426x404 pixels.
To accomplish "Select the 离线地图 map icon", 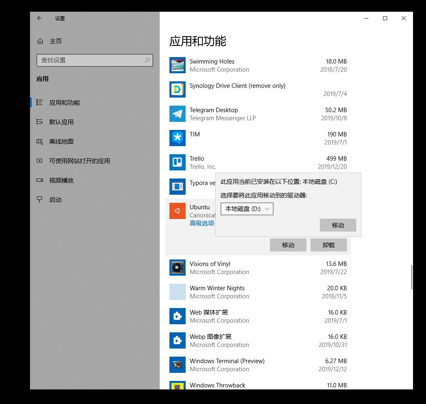I will pos(40,141).
